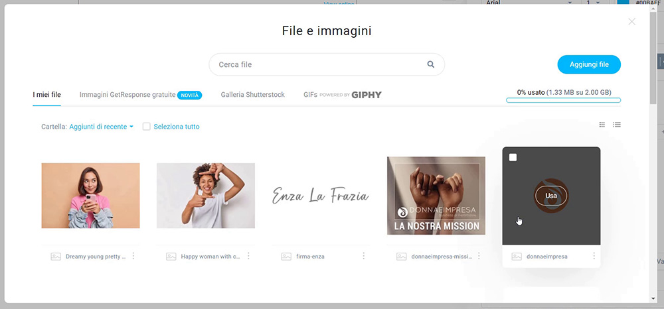This screenshot has height=309, width=664.
Task: Open the Galleria Shutterstock tab
Action: (x=252, y=95)
